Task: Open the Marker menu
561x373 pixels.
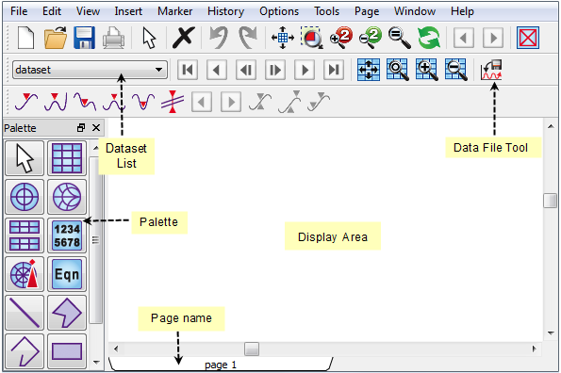Action: [x=175, y=11]
